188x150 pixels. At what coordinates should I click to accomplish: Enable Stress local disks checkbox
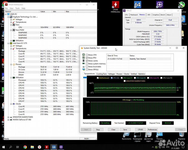[87, 66]
